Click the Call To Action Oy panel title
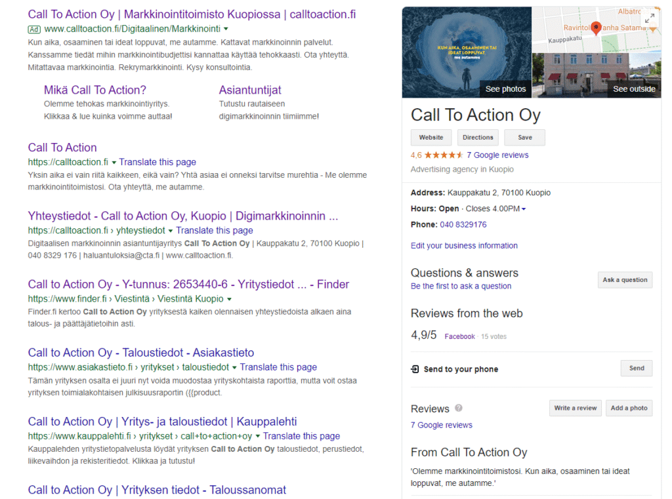This screenshot has width=672, height=499. pos(475,115)
